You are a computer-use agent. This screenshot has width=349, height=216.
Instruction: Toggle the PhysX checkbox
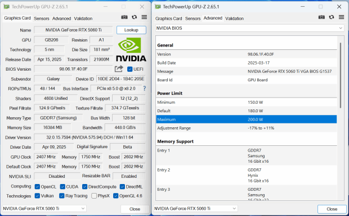94,196
